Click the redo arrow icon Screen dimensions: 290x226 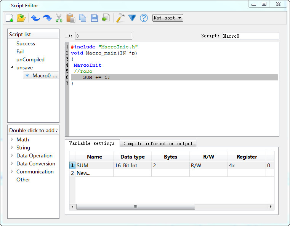[x=47, y=18]
